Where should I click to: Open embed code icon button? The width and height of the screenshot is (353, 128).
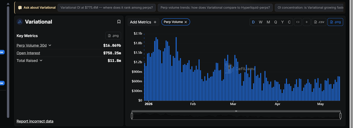point(298,22)
